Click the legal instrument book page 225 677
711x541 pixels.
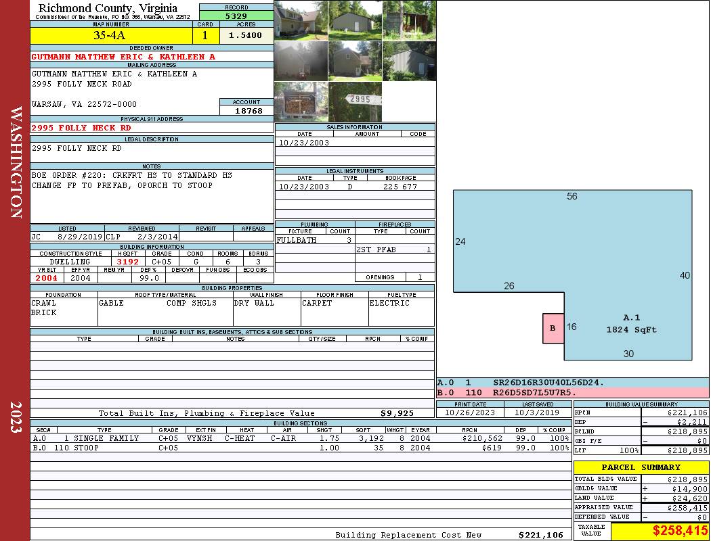pos(400,187)
